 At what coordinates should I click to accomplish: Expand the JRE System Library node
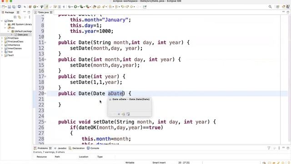click(5, 24)
